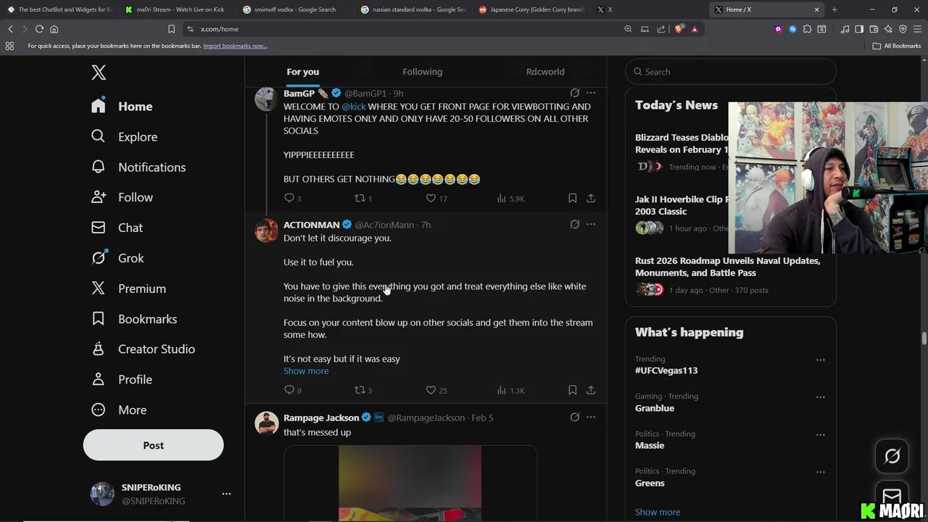Switch to the smirnoff vodka search tab
The image size is (928, 522).
click(295, 9)
